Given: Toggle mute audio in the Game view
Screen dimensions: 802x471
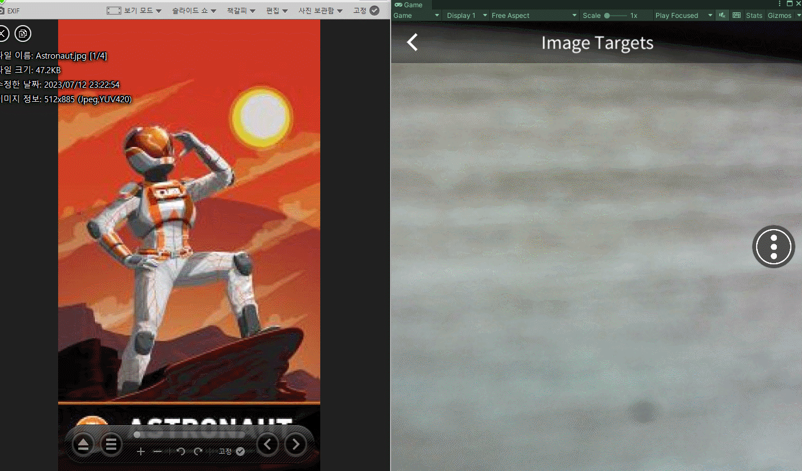Looking at the screenshot, I should click(723, 16).
